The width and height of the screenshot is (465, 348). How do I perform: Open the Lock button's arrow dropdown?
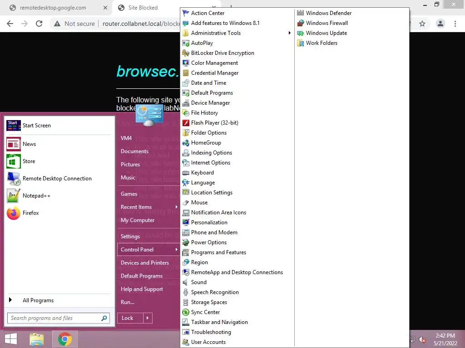coord(148,318)
